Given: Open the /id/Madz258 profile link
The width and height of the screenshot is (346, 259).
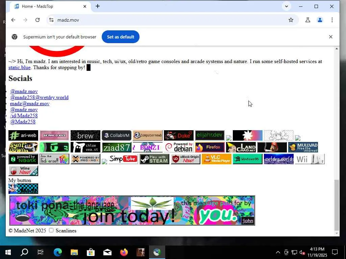Looking at the screenshot, I should click(x=24, y=116).
